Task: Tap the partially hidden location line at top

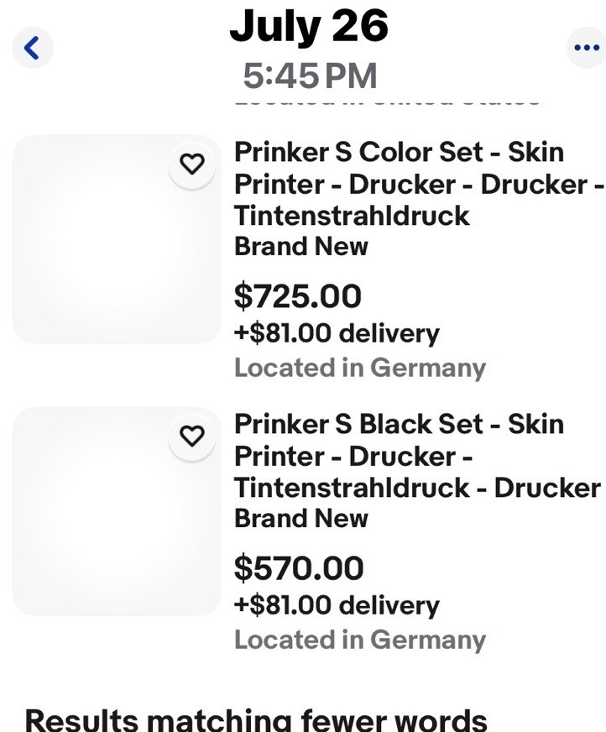Action: tap(386, 103)
